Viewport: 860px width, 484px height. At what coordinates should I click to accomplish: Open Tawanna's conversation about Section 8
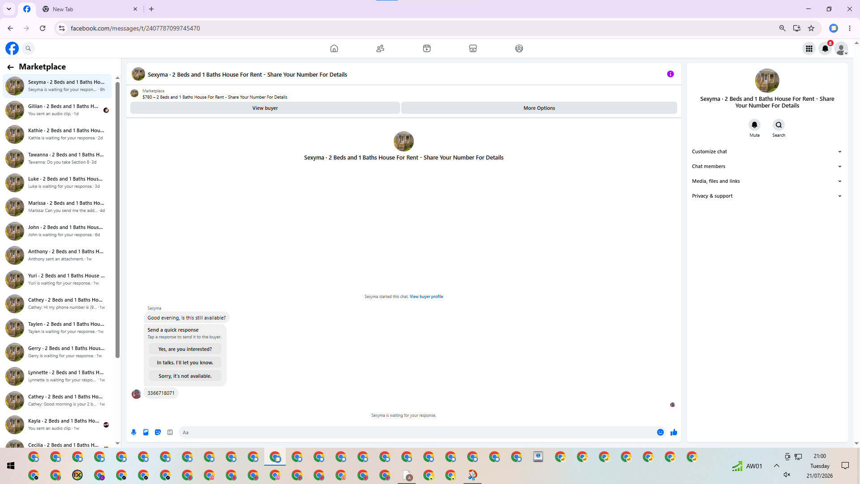coord(57,159)
